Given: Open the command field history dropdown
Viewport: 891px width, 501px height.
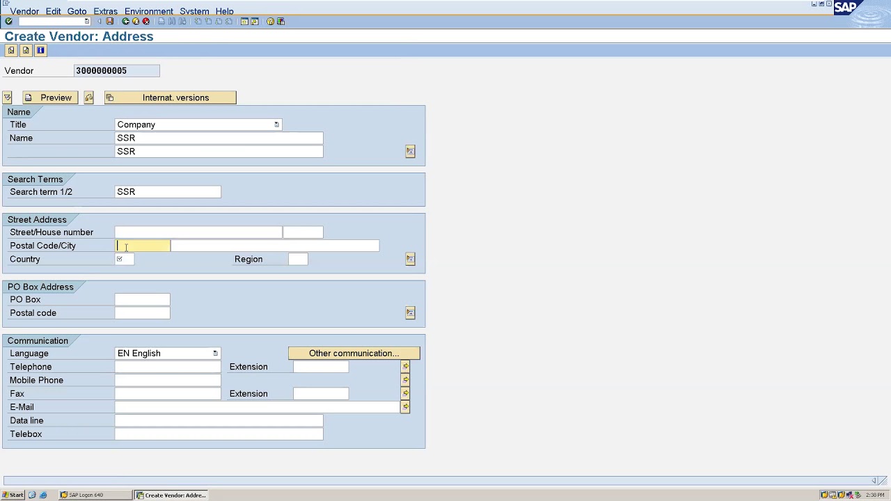Looking at the screenshot, I should tap(87, 22).
